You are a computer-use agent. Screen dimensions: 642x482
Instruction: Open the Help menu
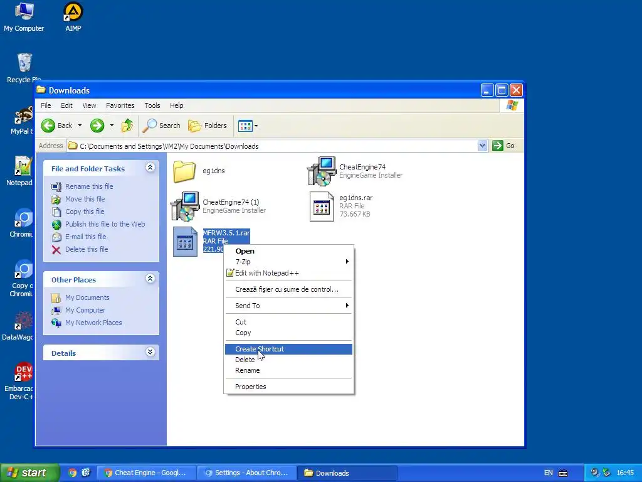click(x=176, y=105)
